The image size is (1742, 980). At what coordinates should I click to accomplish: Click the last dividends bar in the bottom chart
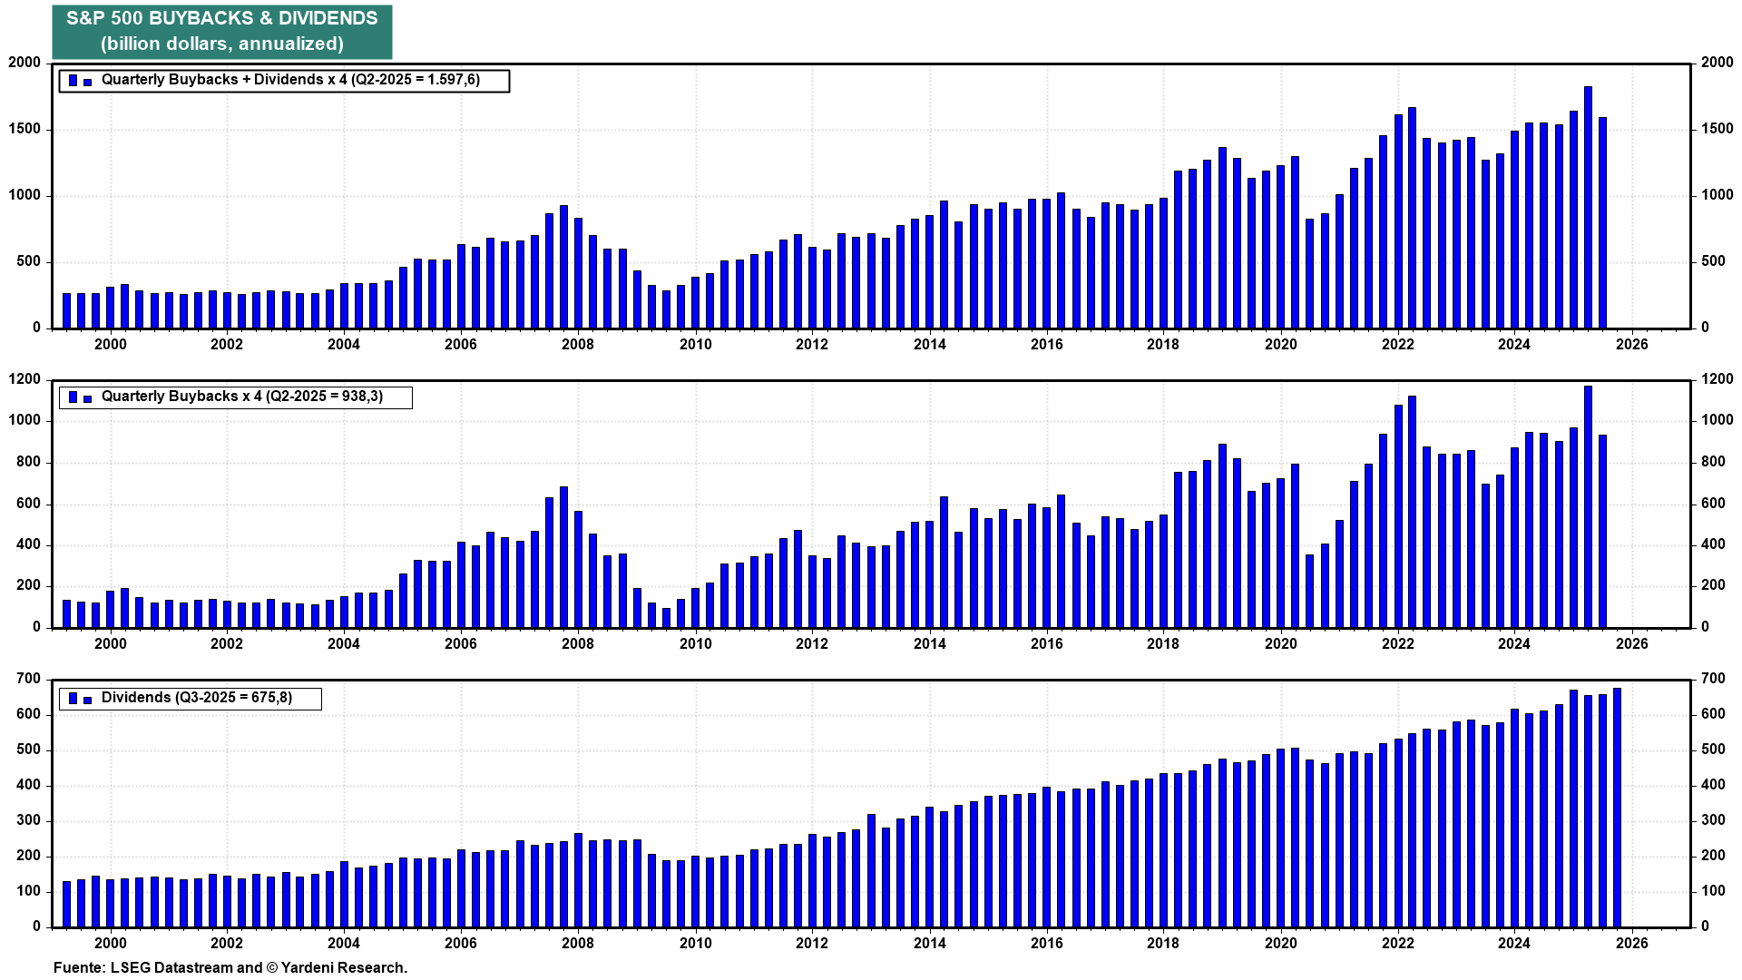pyautogui.click(x=1617, y=808)
